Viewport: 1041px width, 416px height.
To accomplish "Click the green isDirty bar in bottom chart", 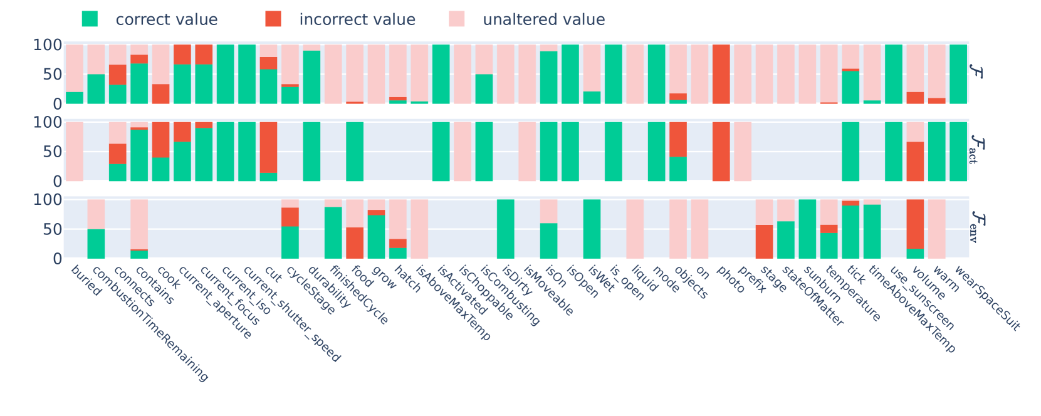I will click(x=505, y=229).
